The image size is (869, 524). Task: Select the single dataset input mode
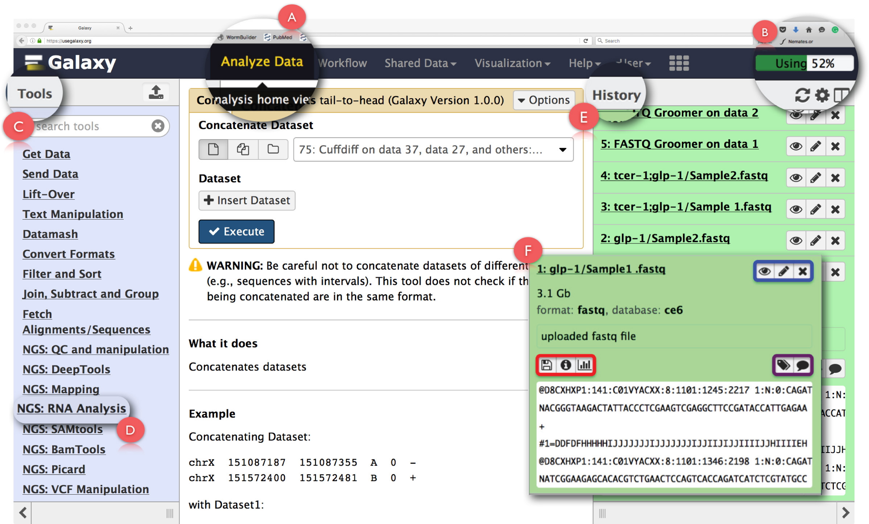coord(213,149)
